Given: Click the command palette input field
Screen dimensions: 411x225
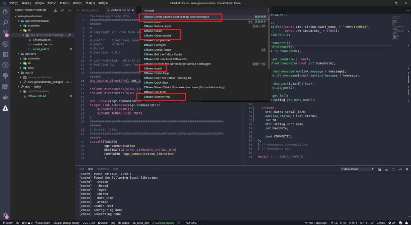Looking at the screenshot, I should pyautogui.click(x=206, y=11).
